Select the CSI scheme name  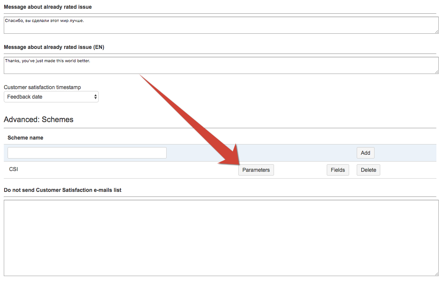14,169
